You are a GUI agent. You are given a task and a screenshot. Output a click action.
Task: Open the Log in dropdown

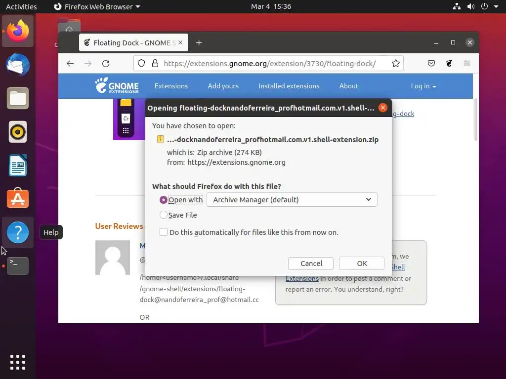click(x=423, y=86)
